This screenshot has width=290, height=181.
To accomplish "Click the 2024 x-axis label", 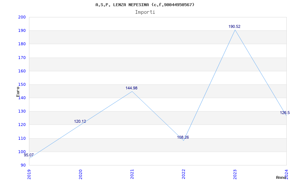I will 286,174.
